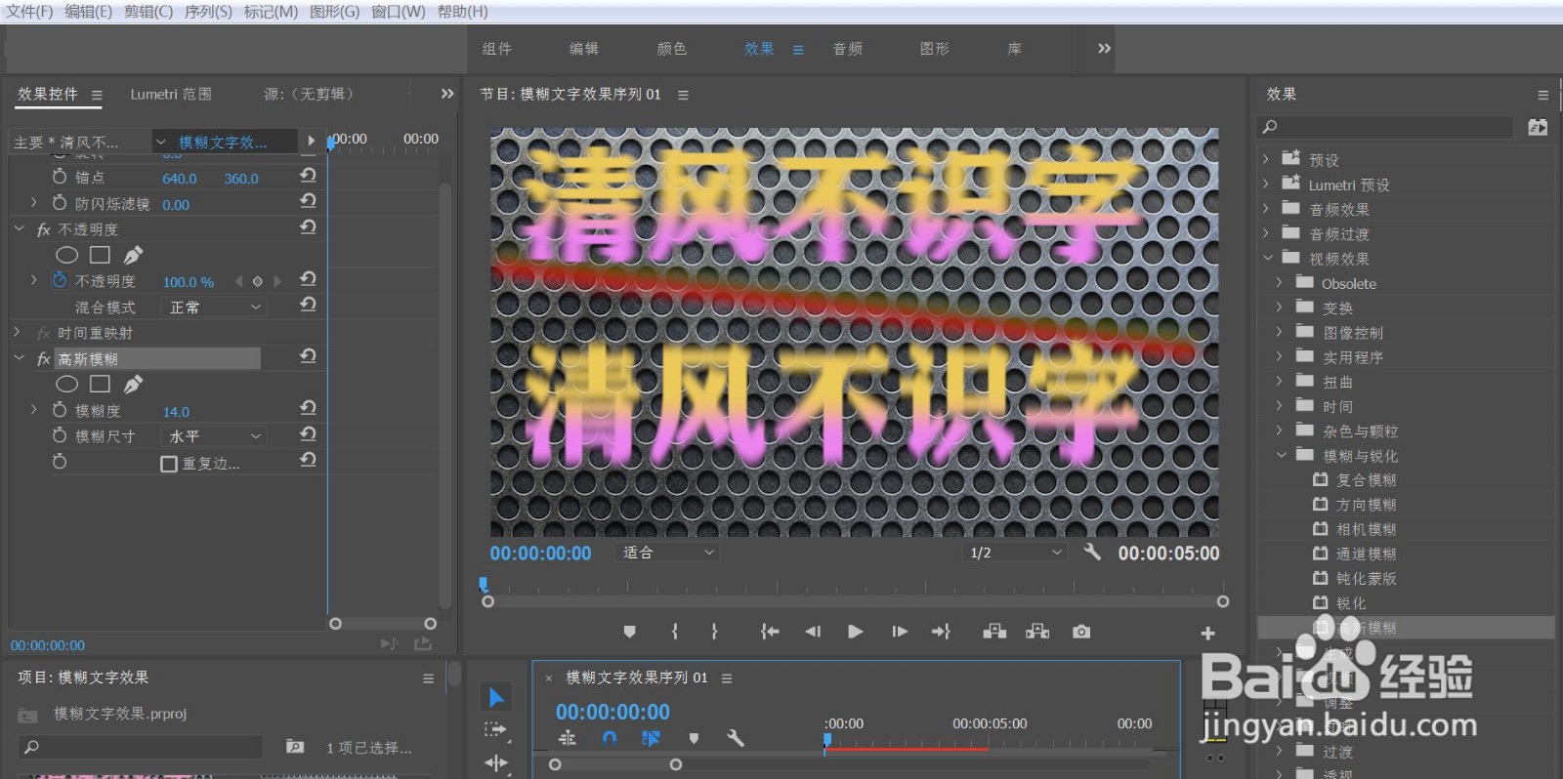This screenshot has width=1563, height=779.
Task: Toggle linked selection in timeline
Action: point(651,739)
